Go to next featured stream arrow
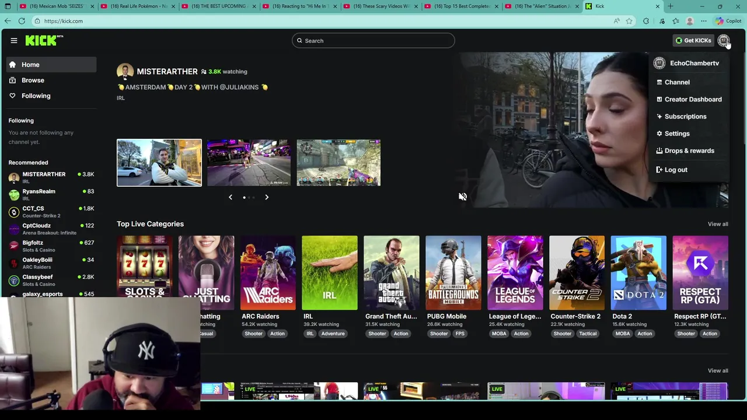 (267, 197)
